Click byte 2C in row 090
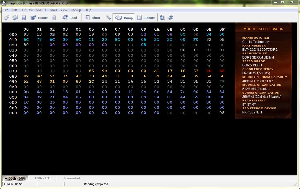Image resolution: width=300 pixels, height=189 pixels. tap(91, 81)
